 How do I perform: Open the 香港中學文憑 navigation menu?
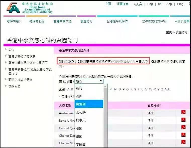(x=62, y=21)
